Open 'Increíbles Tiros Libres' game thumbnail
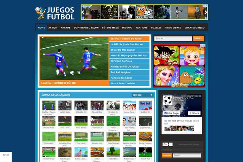This screenshot has width=243, height=162. 65,136
